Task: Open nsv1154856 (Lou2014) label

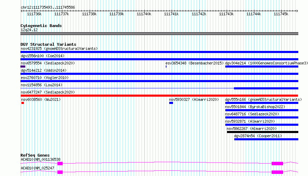Action: pos(42,85)
